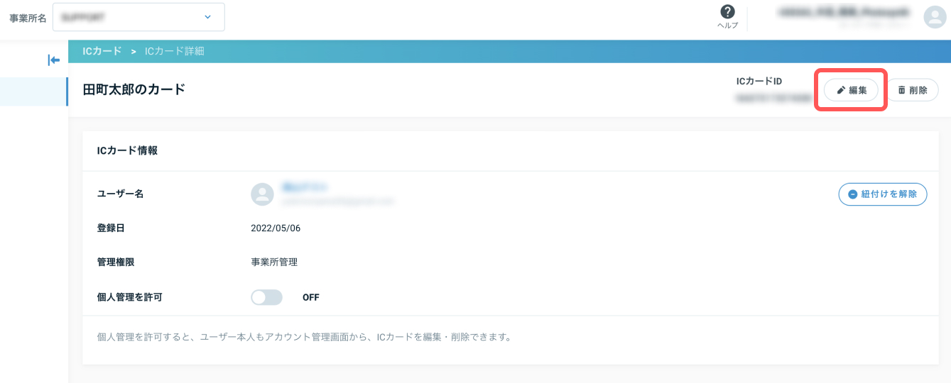
Task: Click the blurred user name link
Action: pos(305,187)
